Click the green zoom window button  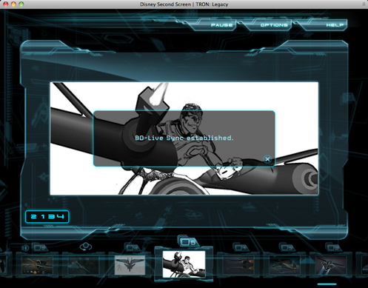click(21, 4)
